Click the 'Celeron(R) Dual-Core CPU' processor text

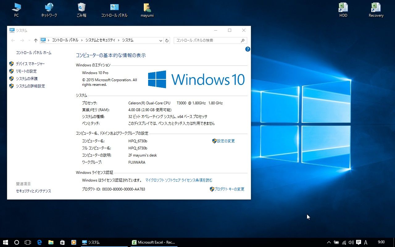149,103
